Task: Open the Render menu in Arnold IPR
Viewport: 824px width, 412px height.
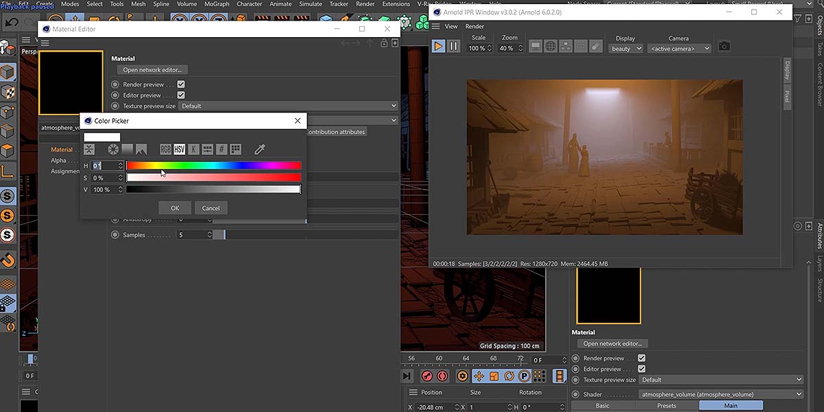Action: coord(475,27)
